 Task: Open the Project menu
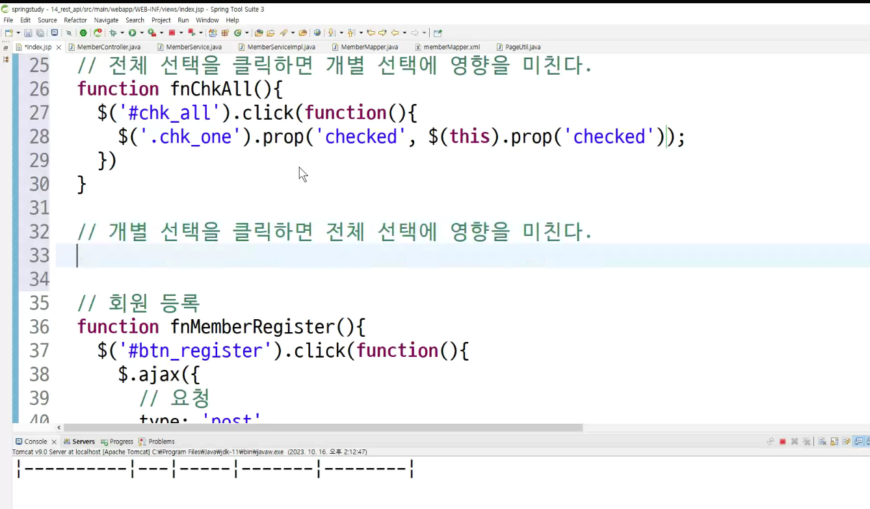161,20
